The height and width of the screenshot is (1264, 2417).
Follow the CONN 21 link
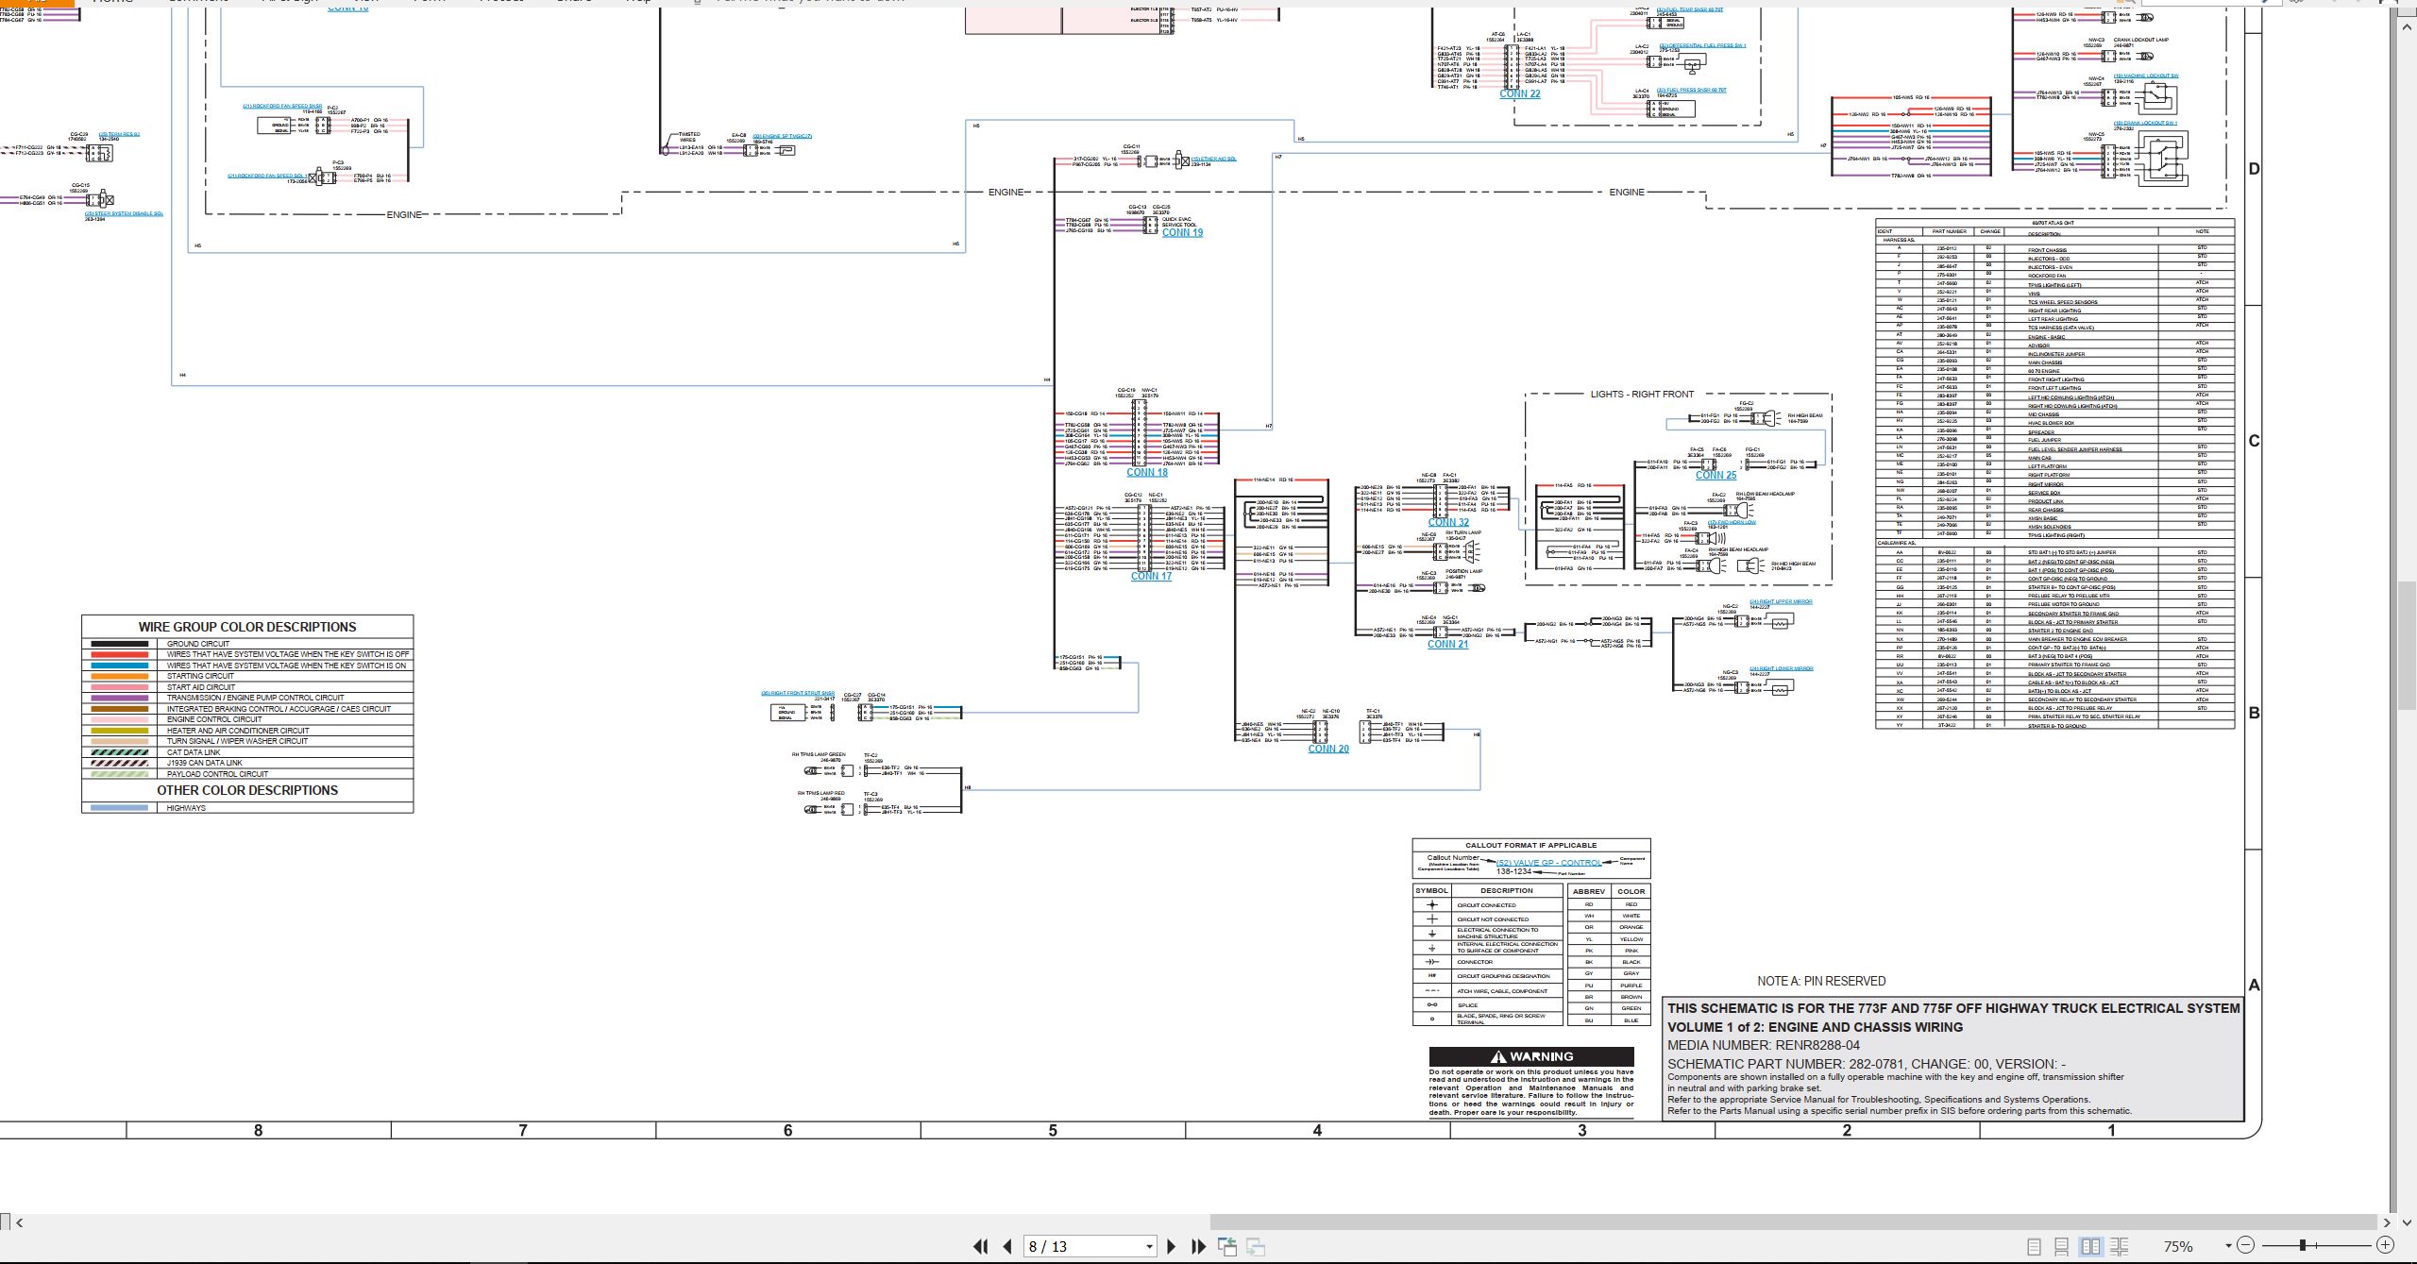click(x=1447, y=645)
